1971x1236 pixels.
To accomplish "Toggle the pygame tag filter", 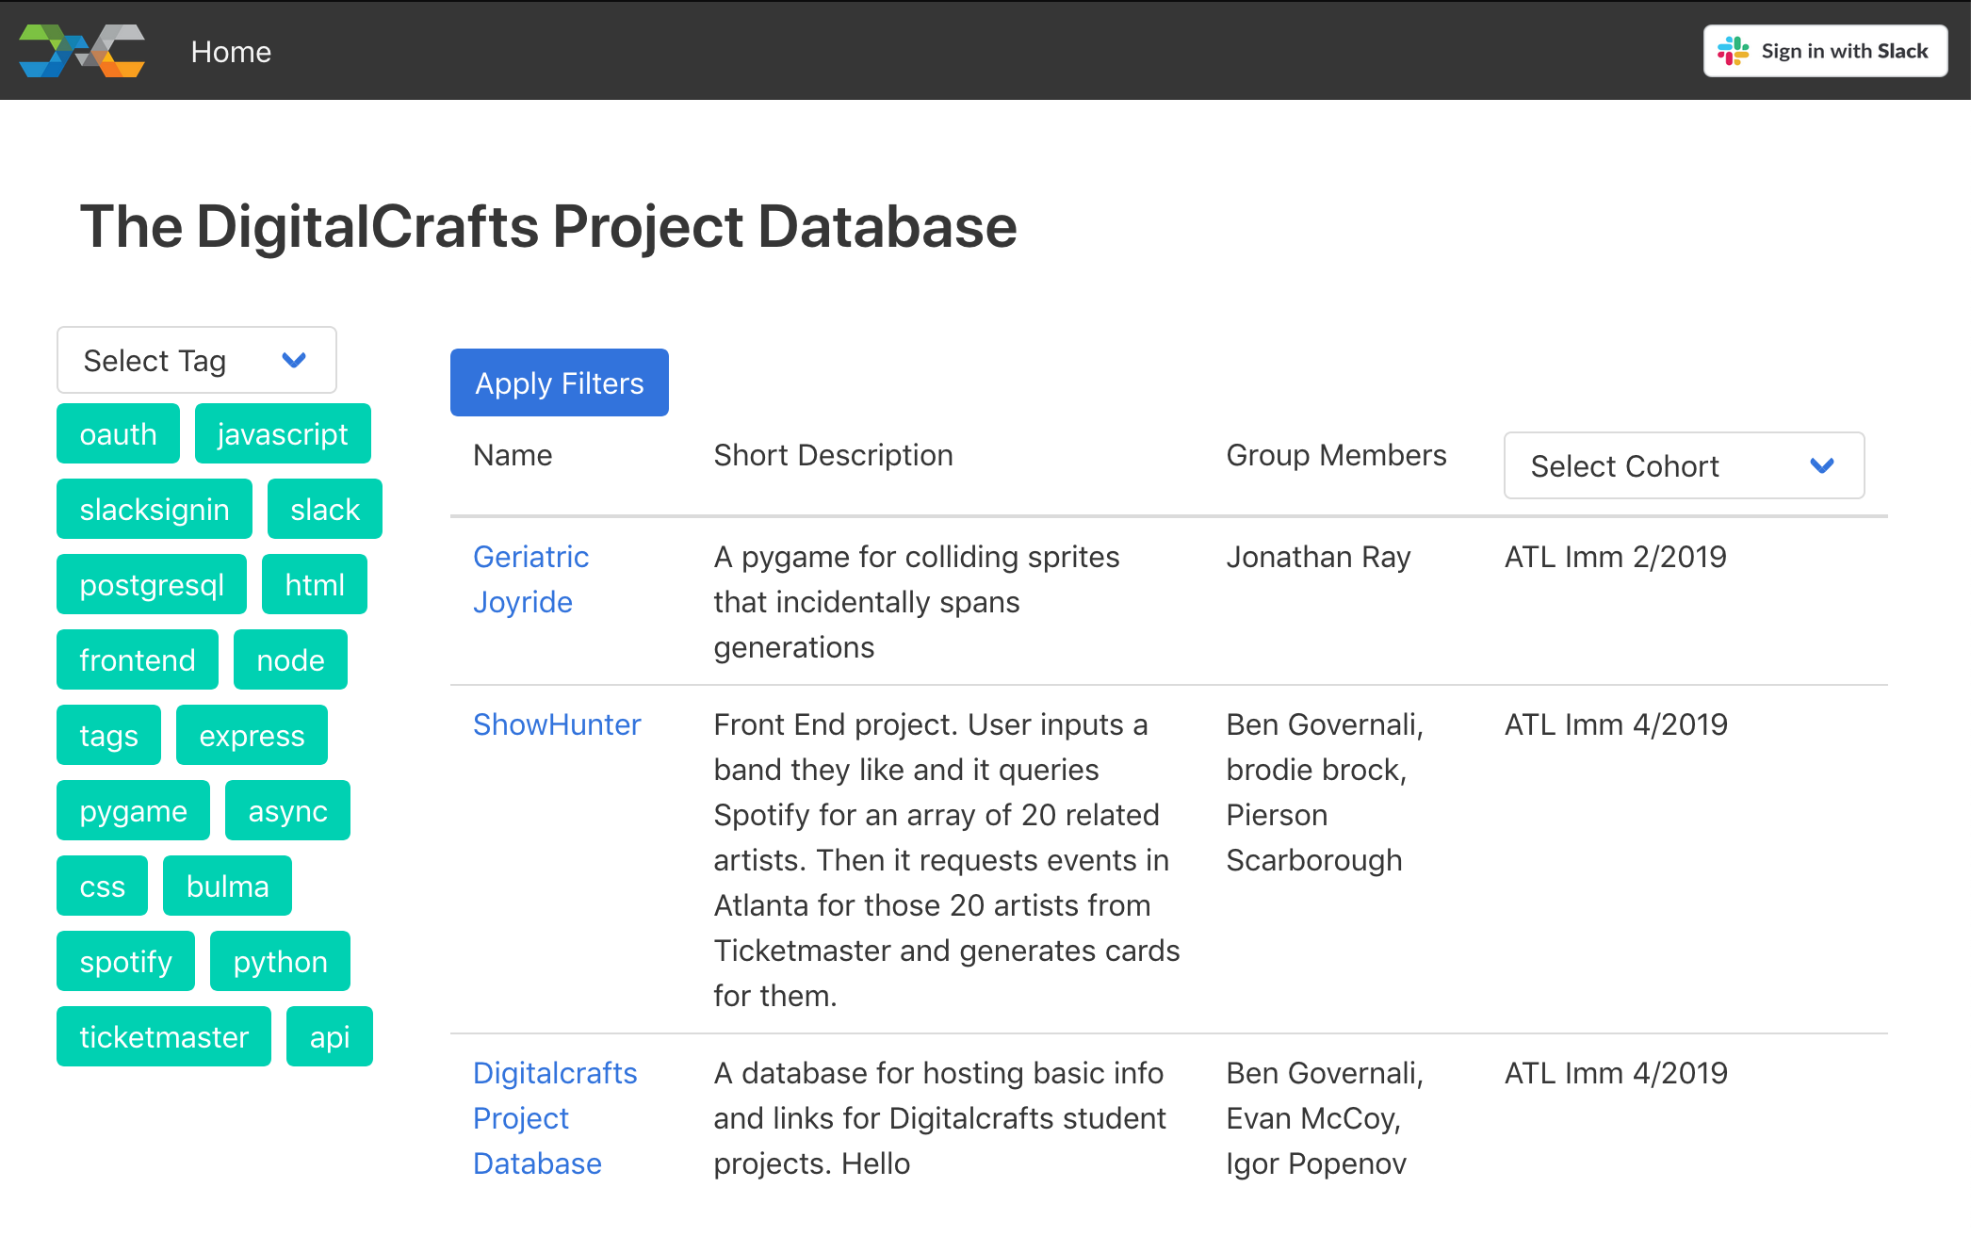I will click(133, 811).
